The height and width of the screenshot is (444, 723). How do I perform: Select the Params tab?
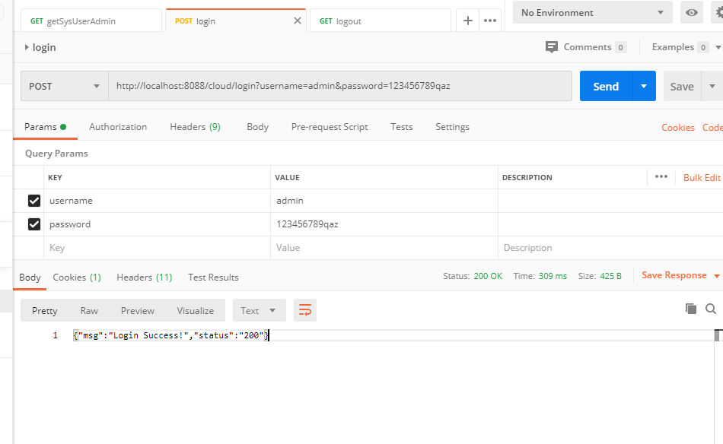point(45,127)
